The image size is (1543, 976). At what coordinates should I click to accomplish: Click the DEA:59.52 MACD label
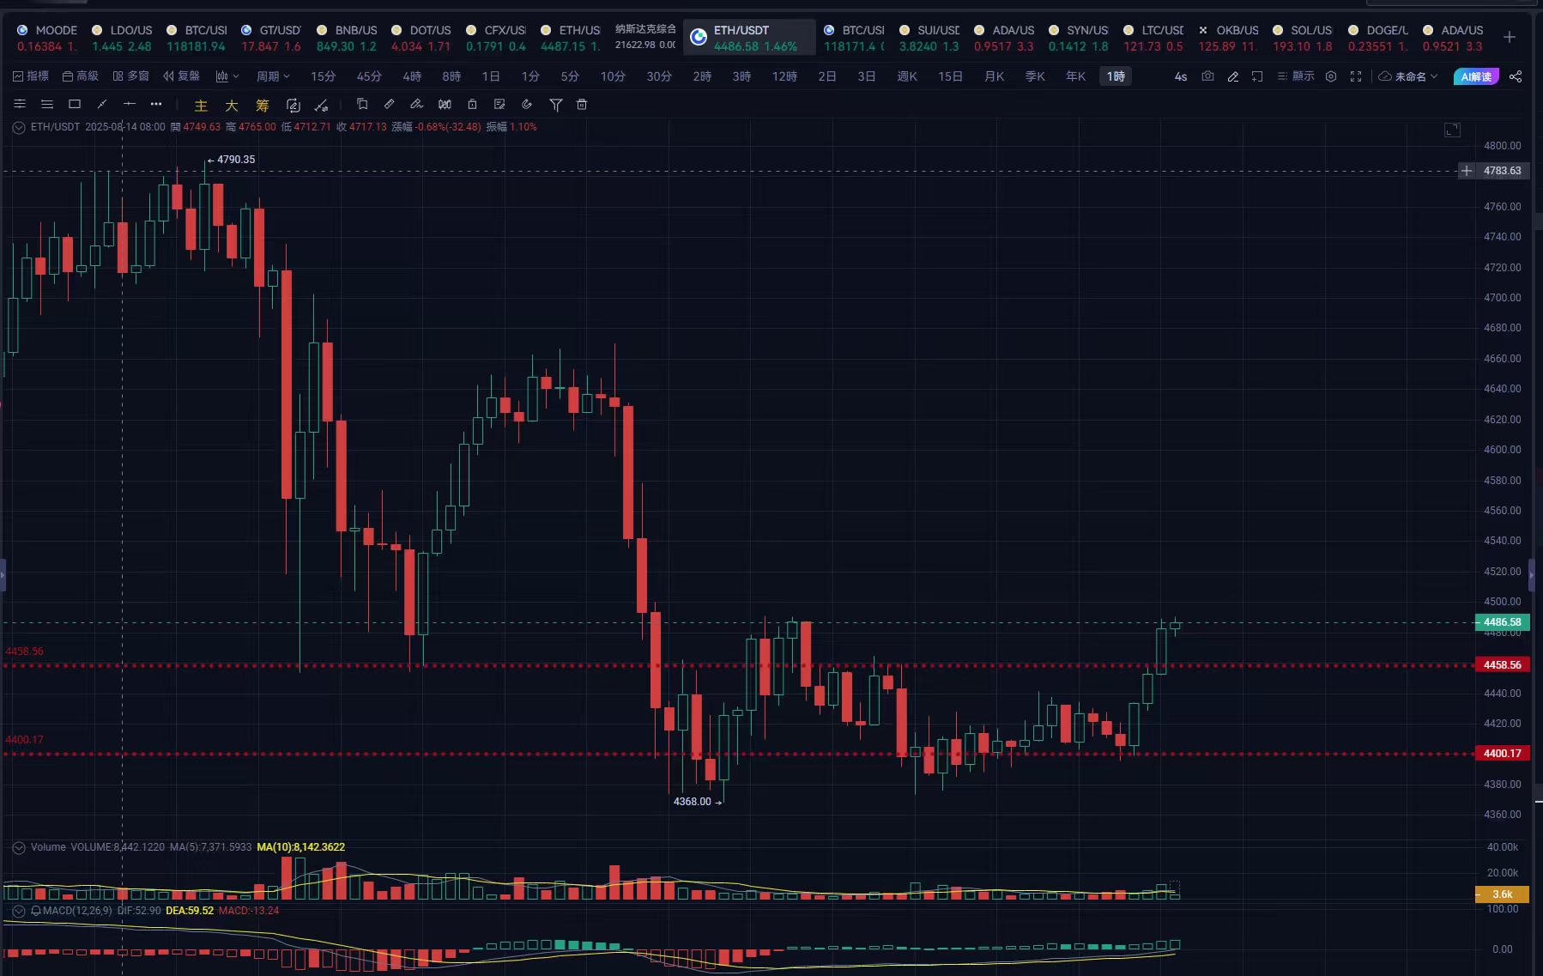tap(190, 911)
